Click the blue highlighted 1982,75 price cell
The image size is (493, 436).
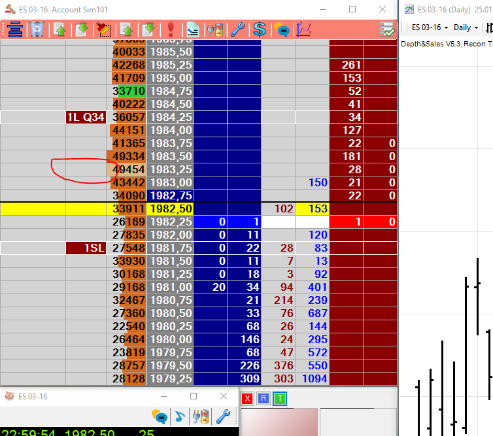pyautogui.click(x=170, y=195)
